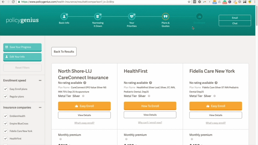Click the Fidelis Care New York heading

tap(212, 71)
